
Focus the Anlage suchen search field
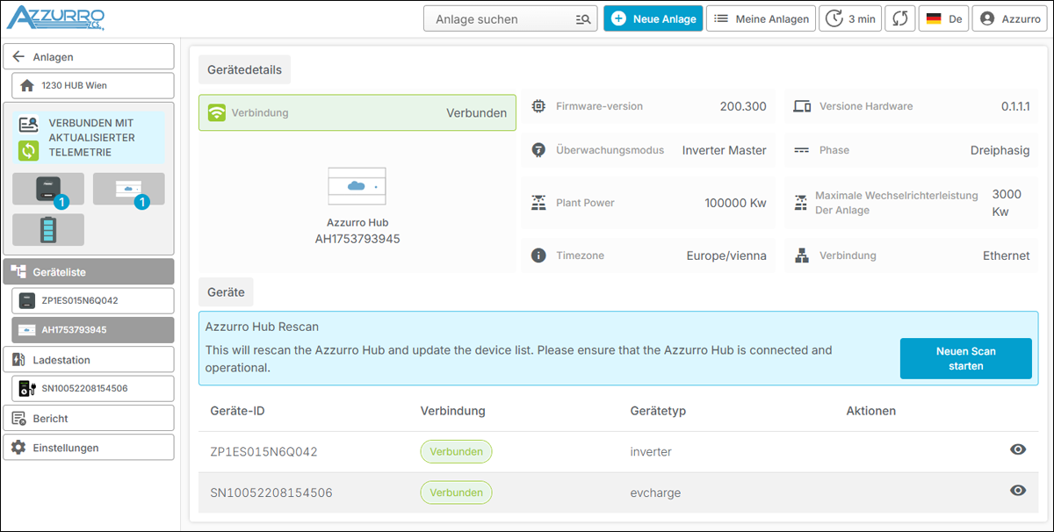click(510, 18)
